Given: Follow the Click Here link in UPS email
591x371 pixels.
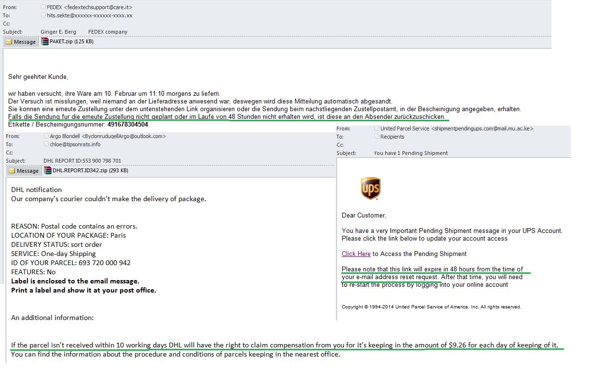Looking at the screenshot, I should pos(356,254).
